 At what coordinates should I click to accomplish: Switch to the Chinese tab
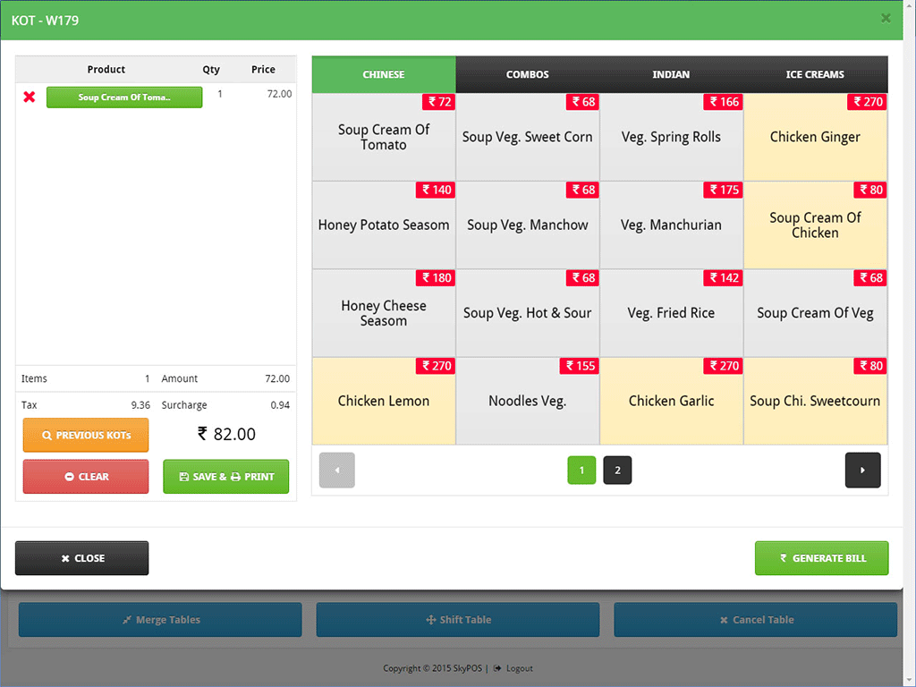pos(384,75)
